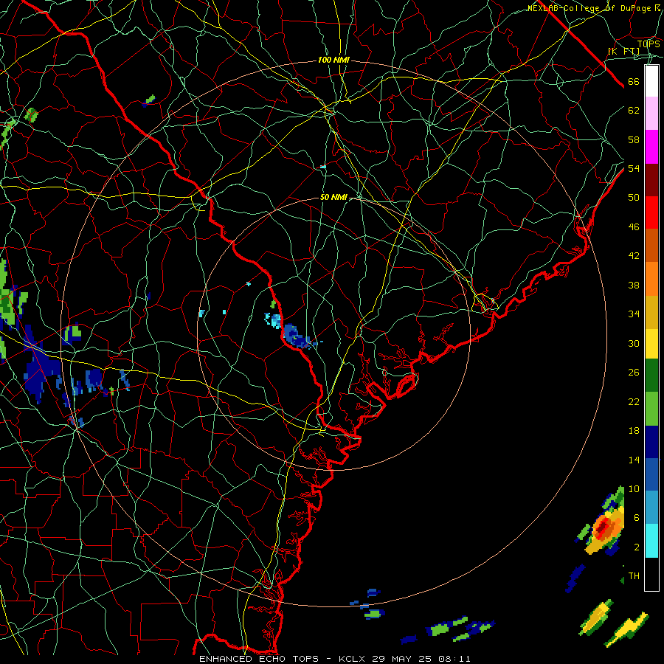
Task: Click the 6 legend value
Action: coord(636,518)
